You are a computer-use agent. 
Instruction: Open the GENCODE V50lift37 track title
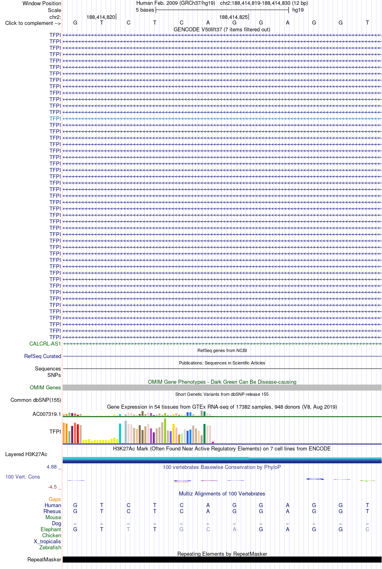click(222, 29)
